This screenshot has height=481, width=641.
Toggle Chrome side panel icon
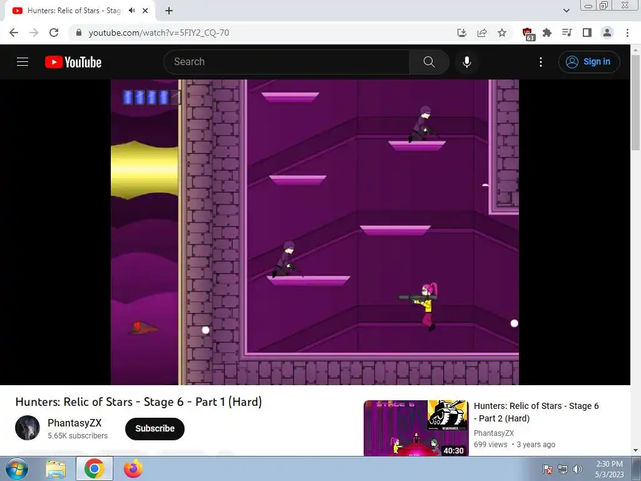(x=587, y=33)
